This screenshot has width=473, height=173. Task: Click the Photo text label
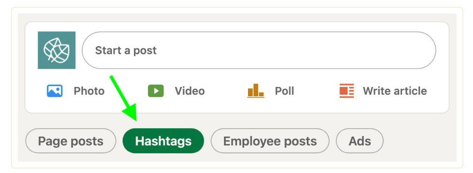[x=89, y=91]
